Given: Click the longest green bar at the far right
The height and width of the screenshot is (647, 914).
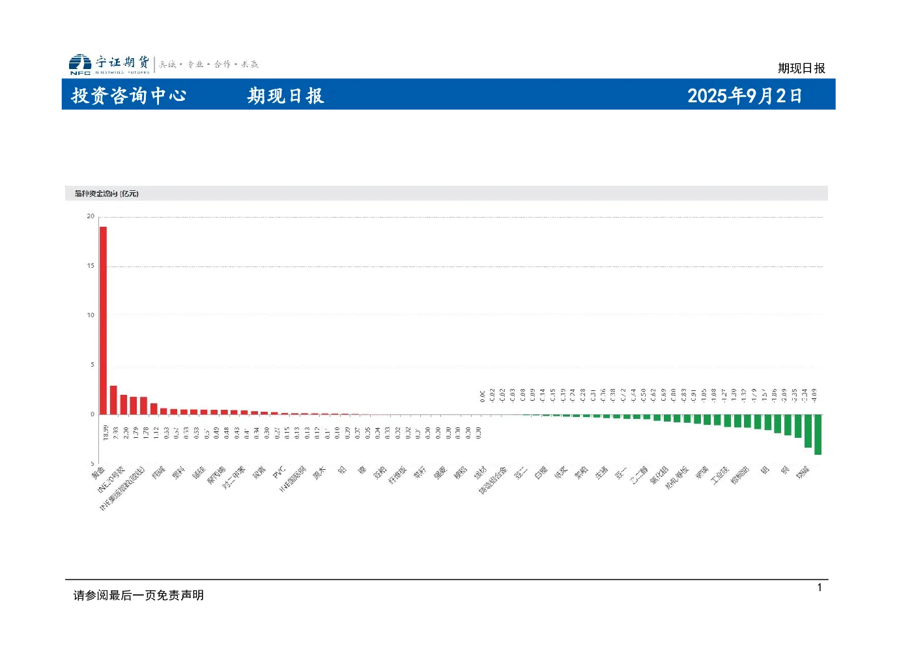Looking at the screenshot, I should (x=818, y=435).
